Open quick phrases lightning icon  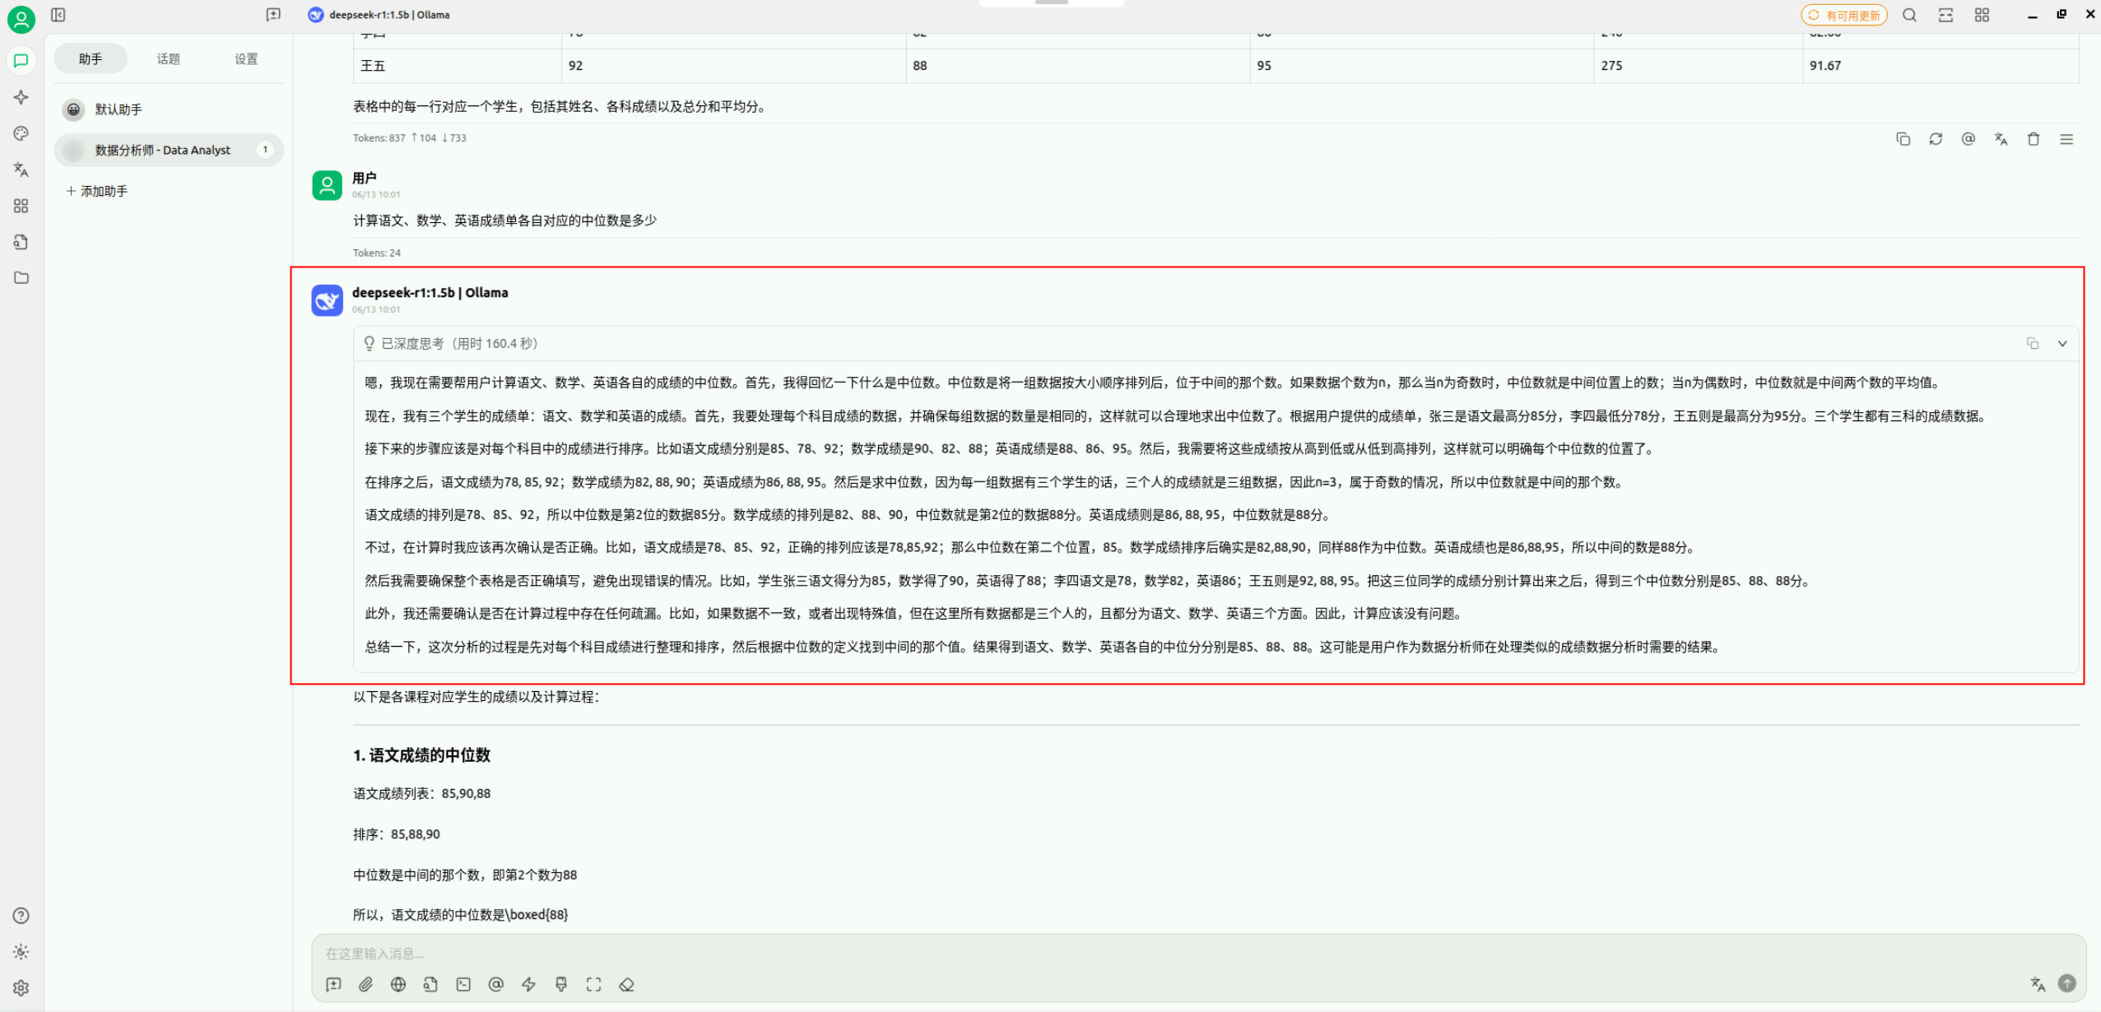pos(528,984)
